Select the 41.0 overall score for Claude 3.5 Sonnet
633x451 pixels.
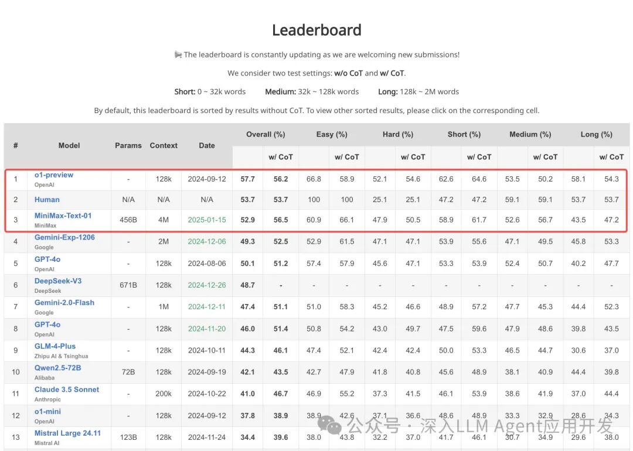click(247, 394)
